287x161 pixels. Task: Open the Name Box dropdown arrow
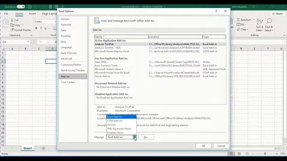coord(28,42)
